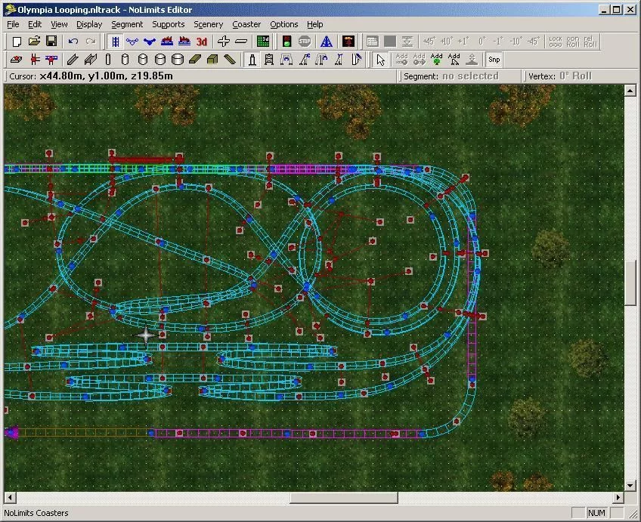
Task: Open the Supports menu
Action: [x=169, y=24]
